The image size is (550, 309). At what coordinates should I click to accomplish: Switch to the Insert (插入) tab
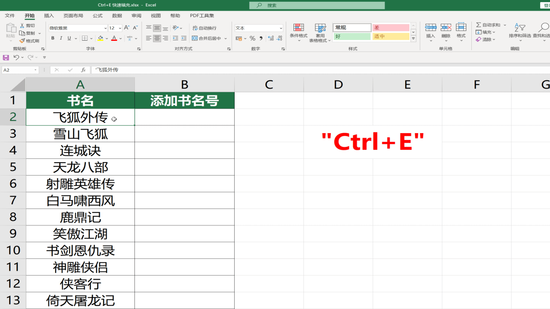(49, 15)
